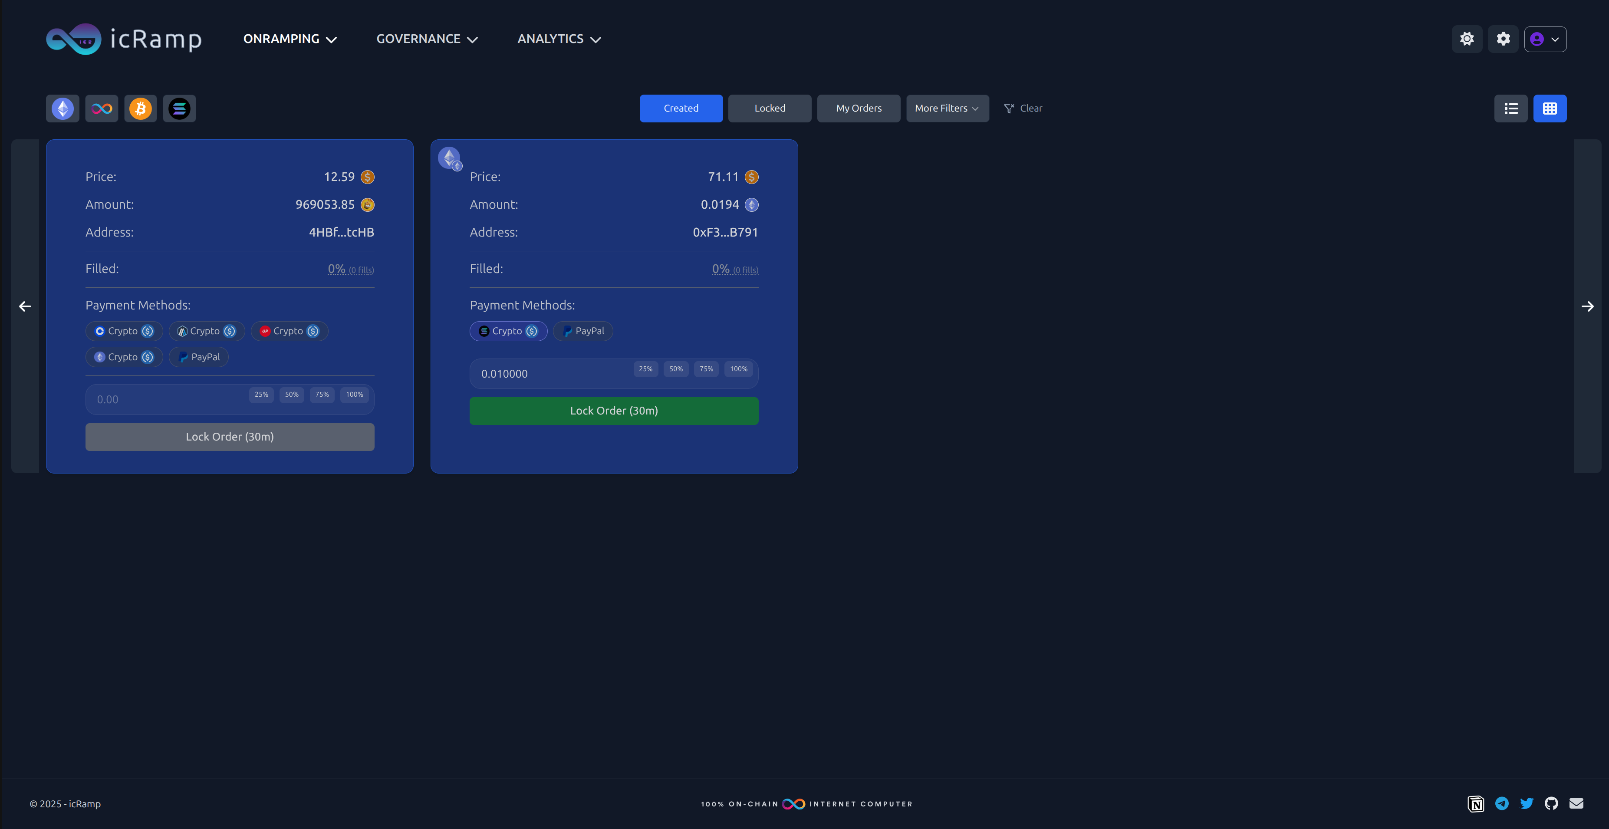The height and width of the screenshot is (829, 1609).
Task: Open the email contact link
Action: 1576,804
